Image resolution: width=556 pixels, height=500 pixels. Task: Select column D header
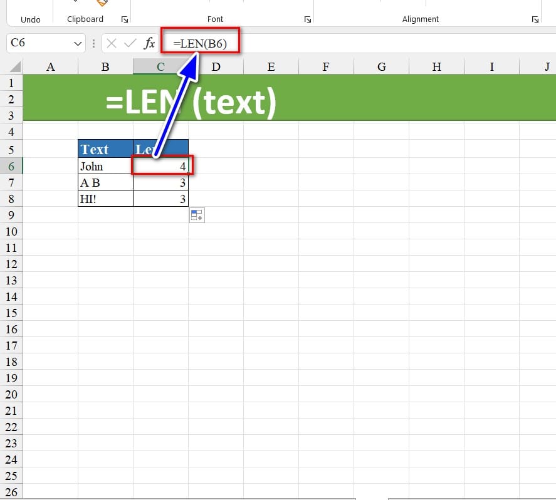pyautogui.click(x=216, y=66)
